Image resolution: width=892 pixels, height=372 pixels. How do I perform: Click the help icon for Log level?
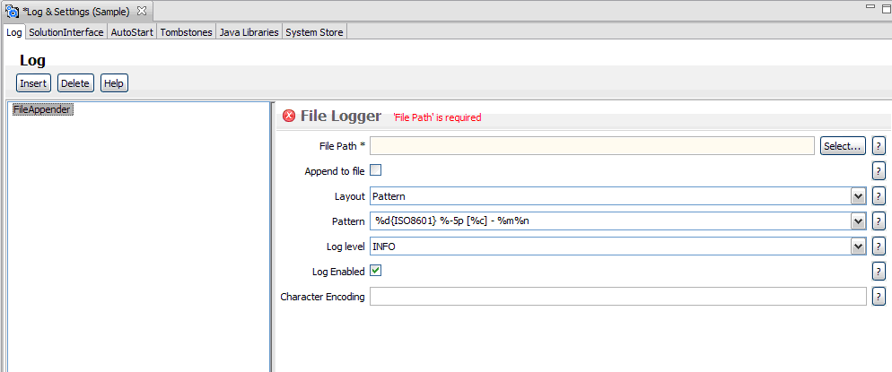pyautogui.click(x=879, y=247)
